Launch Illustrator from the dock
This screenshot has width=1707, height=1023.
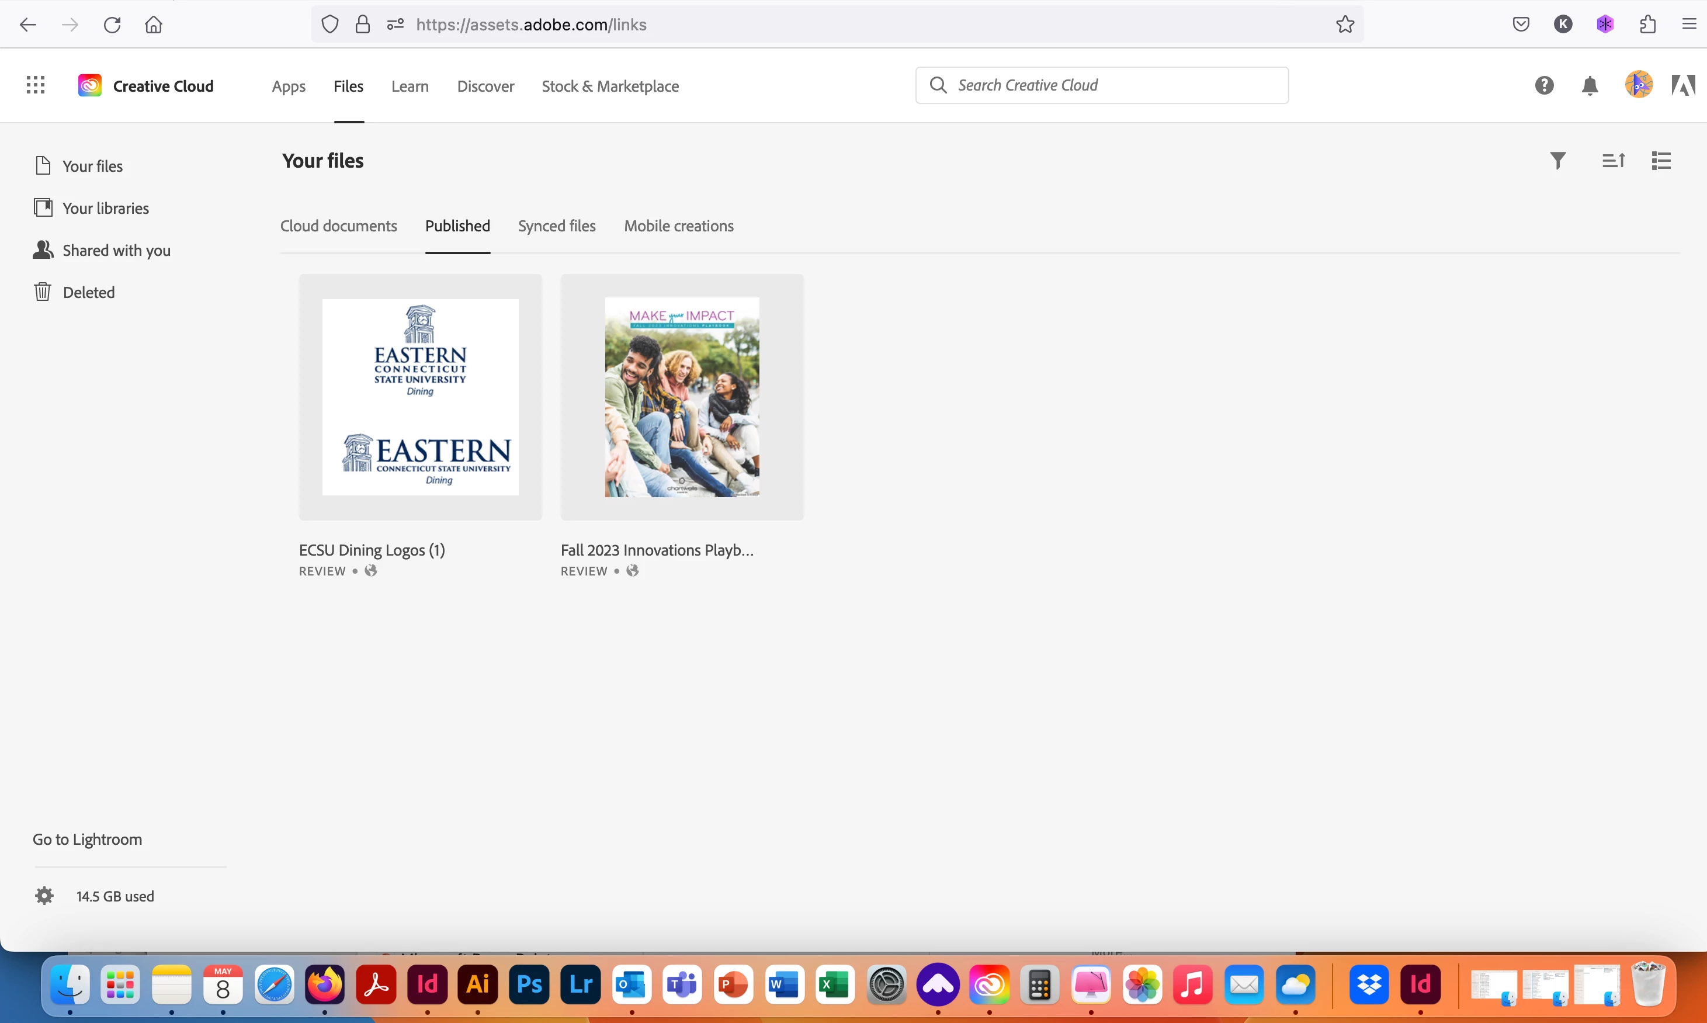click(477, 984)
